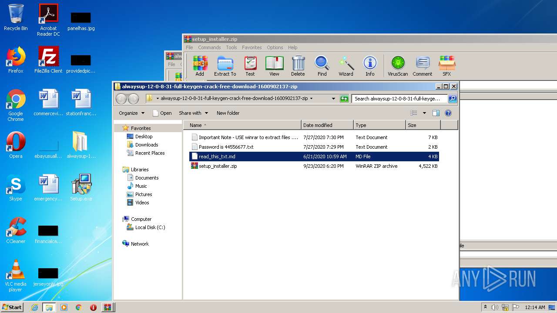Expand the address bar history dropdown
This screenshot has height=313, width=557.
coord(333,99)
